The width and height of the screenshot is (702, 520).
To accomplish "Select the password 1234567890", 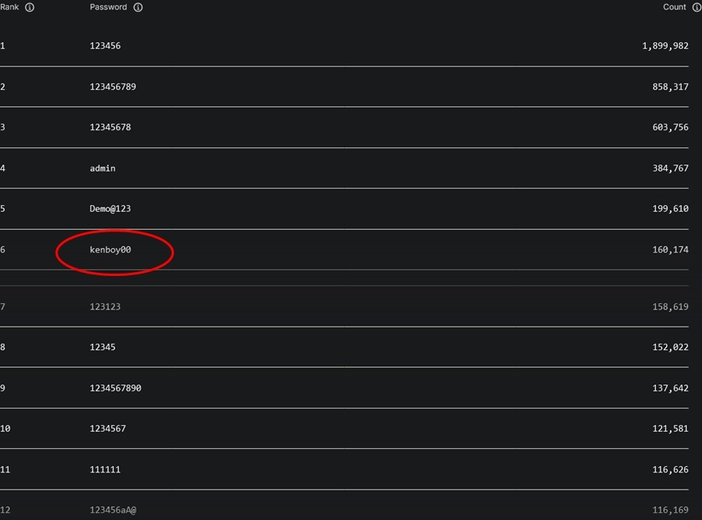I will 115,388.
